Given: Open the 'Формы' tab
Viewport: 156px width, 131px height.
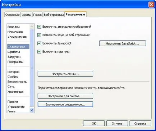Looking at the screenshot, I should (x=26, y=15).
